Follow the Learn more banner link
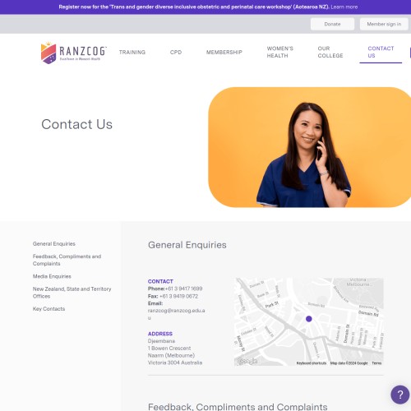 [x=344, y=7]
